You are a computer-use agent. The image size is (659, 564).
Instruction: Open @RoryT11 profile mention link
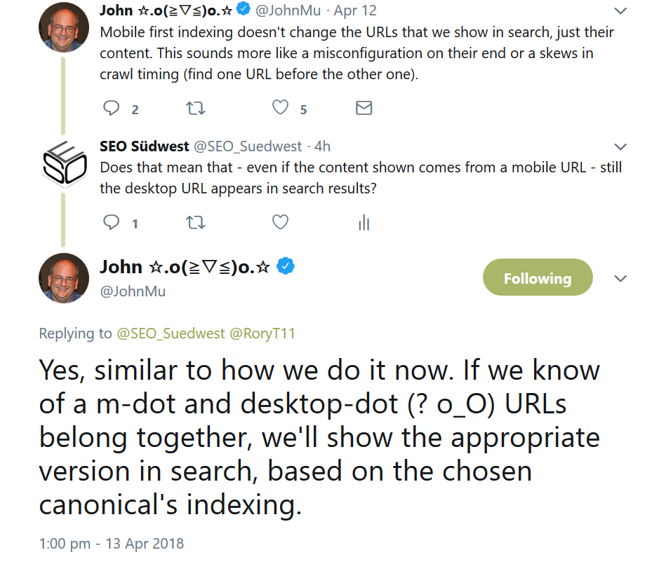(x=262, y=333)
